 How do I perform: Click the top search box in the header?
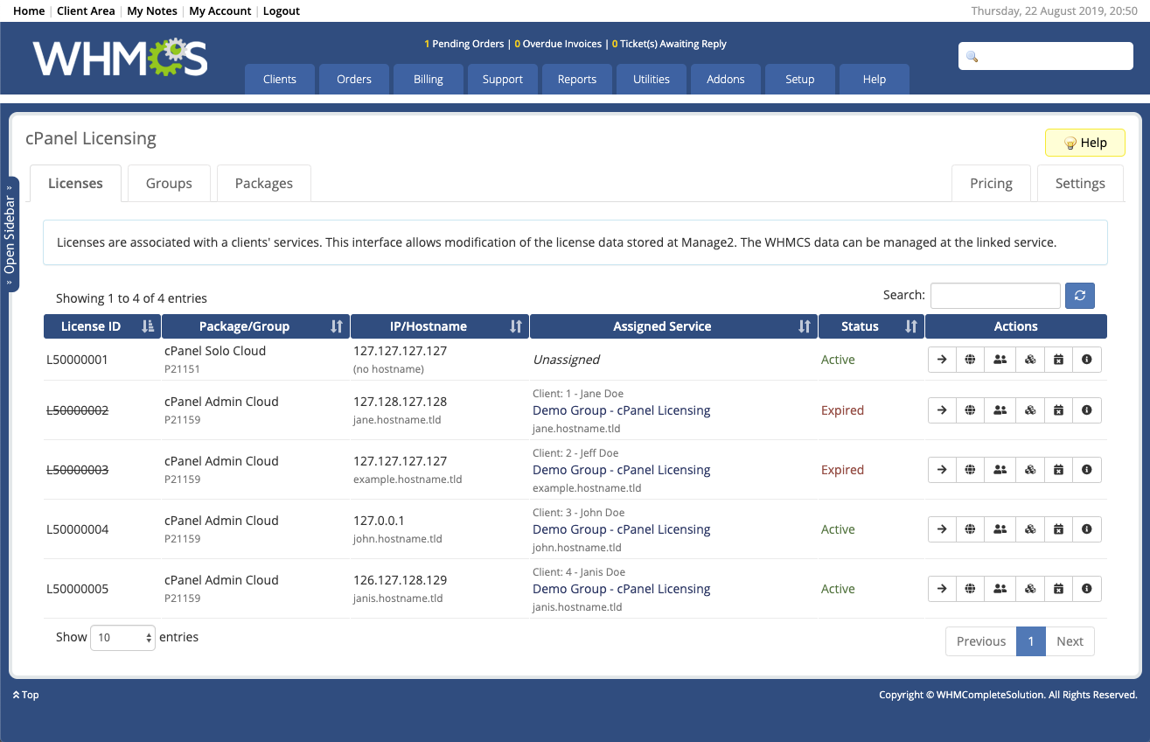coord(1046,56)
